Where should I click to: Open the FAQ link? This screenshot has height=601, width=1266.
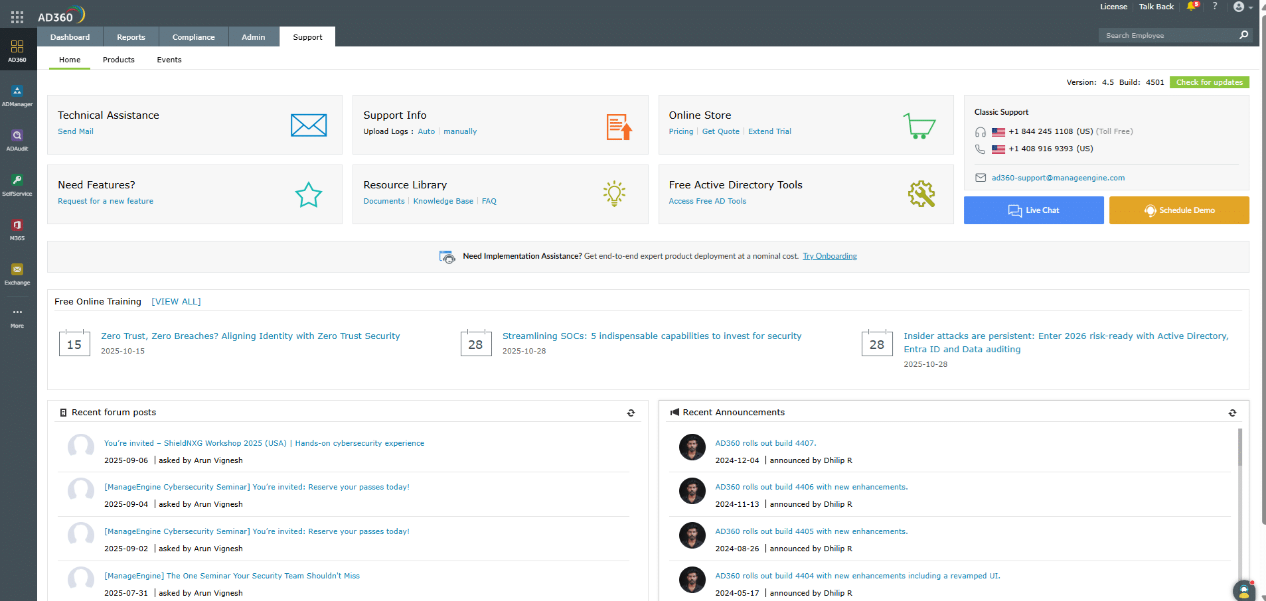[489, 201]
